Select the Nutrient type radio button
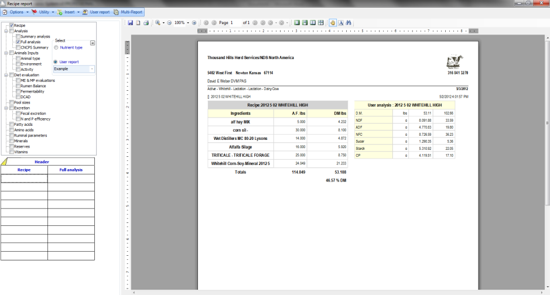 point(56,47)
